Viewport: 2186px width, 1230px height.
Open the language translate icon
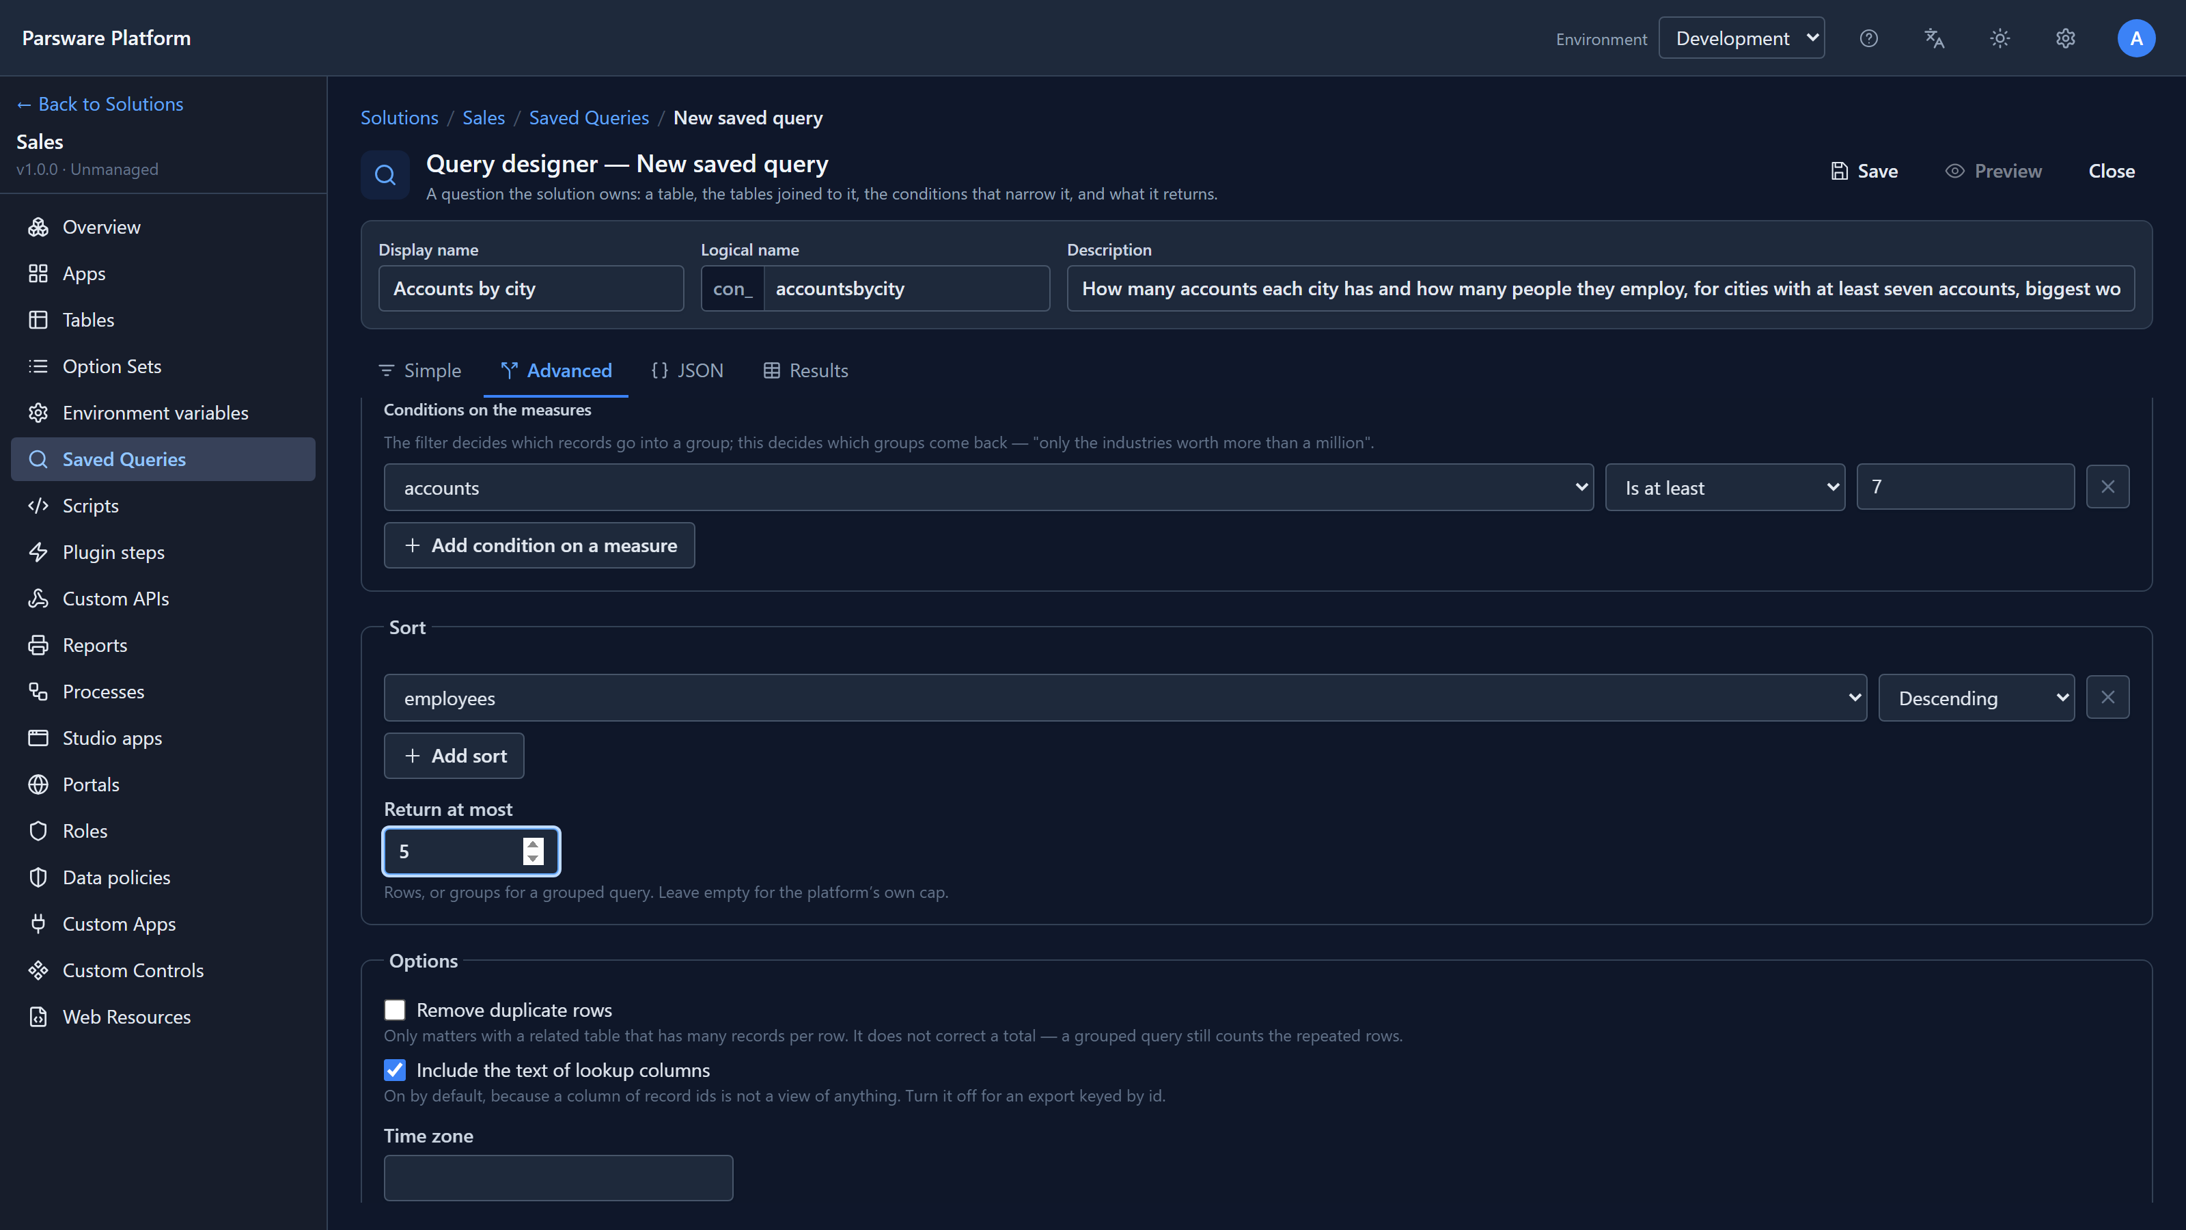(1934, 38)
